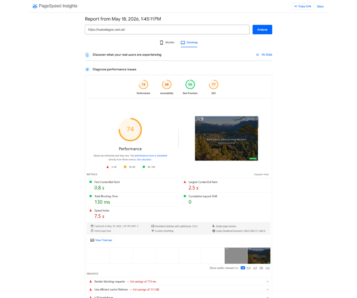Viewport: 357px width, 298px height.
Task: Open the See calculator link
Action: pyautogui.click(x=144, y=159)
